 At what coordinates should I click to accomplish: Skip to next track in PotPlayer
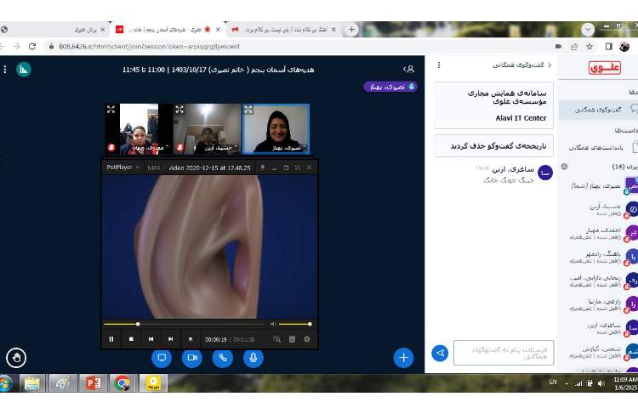point(170,339)
